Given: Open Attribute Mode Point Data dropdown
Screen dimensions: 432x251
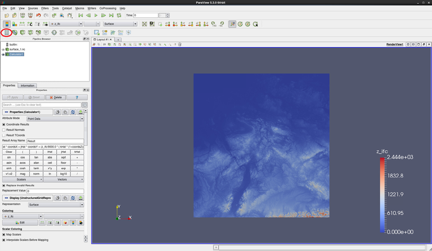Looking at the screenshot, I should [x=55, y=119].
